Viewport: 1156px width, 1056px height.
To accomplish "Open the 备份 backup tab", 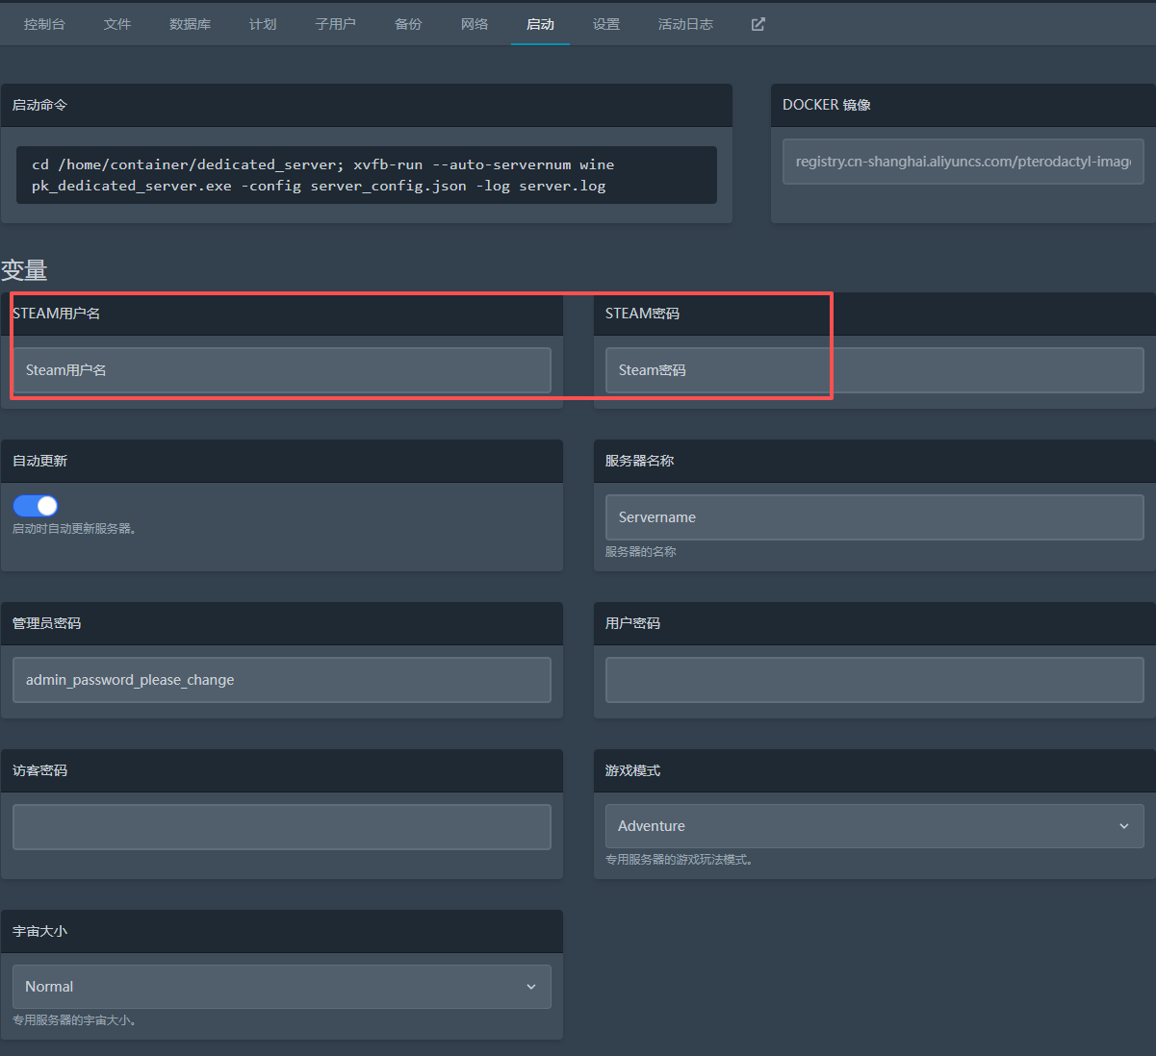I will tap(408, 24).
